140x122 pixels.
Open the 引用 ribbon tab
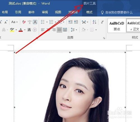click(18, 12)
